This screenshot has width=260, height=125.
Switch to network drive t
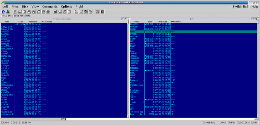(28, 16)
